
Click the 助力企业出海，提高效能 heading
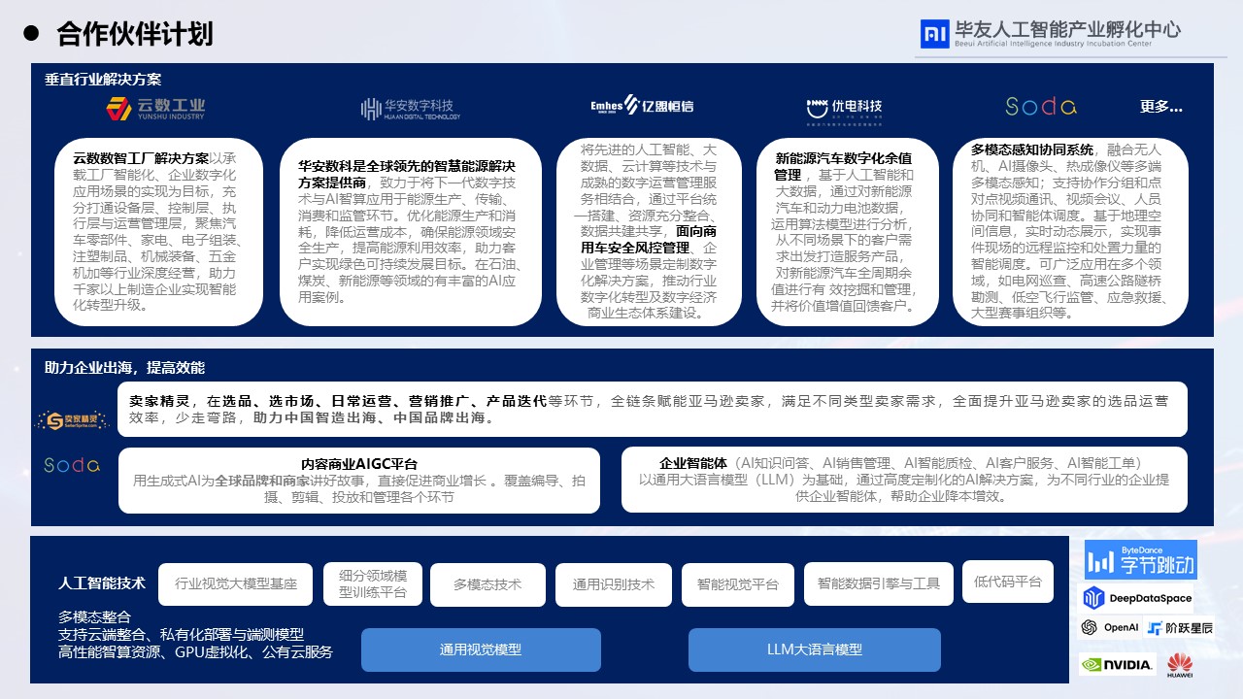coord(124,368)
